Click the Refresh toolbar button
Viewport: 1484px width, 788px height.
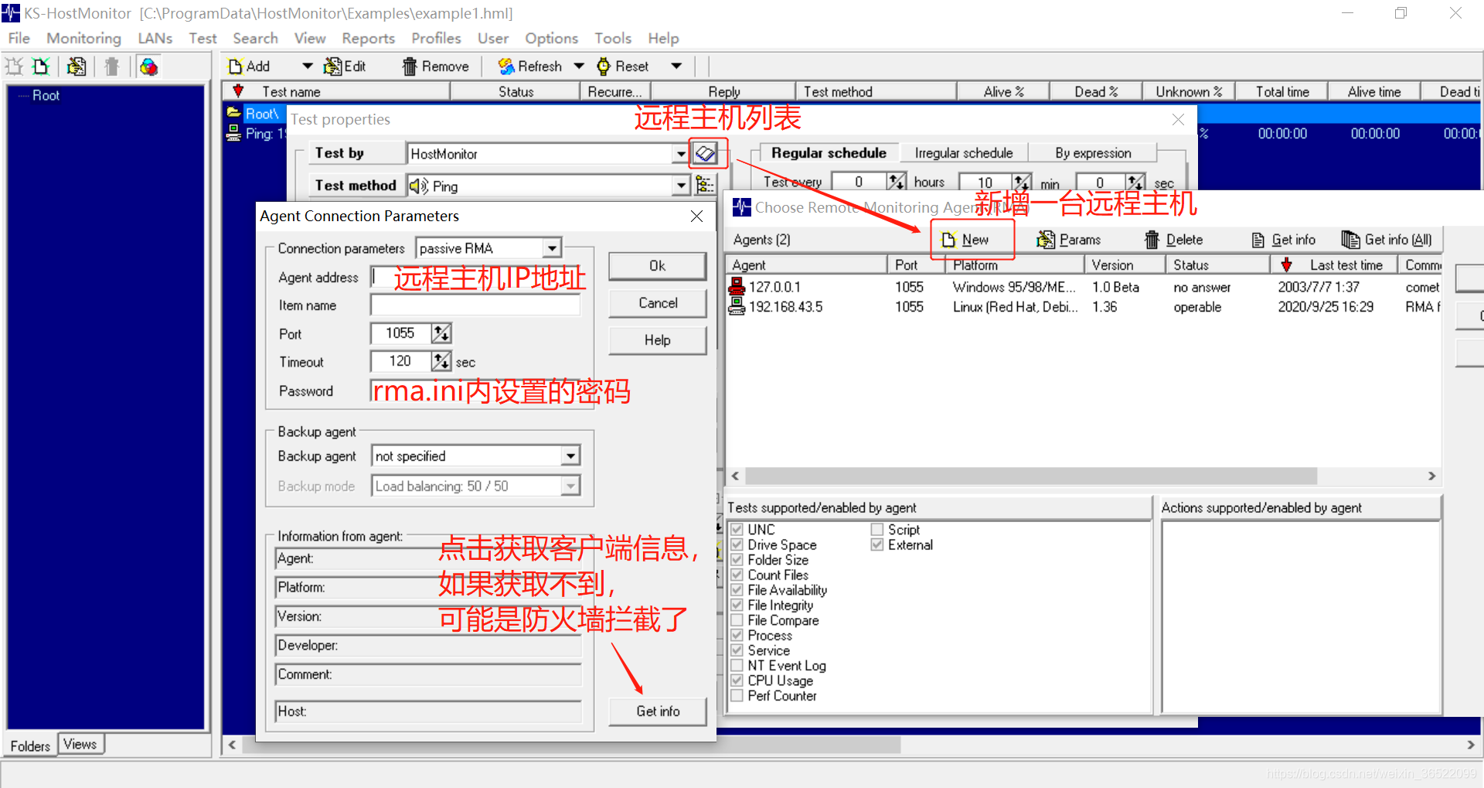point(530,67)
